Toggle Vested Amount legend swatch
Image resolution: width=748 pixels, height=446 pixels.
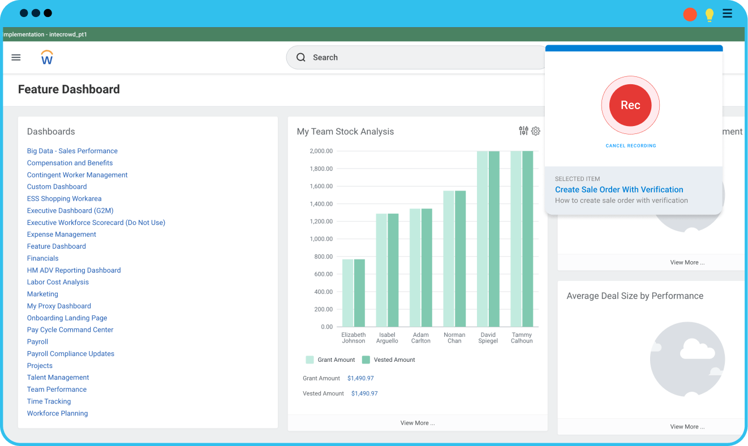[366, 360]
